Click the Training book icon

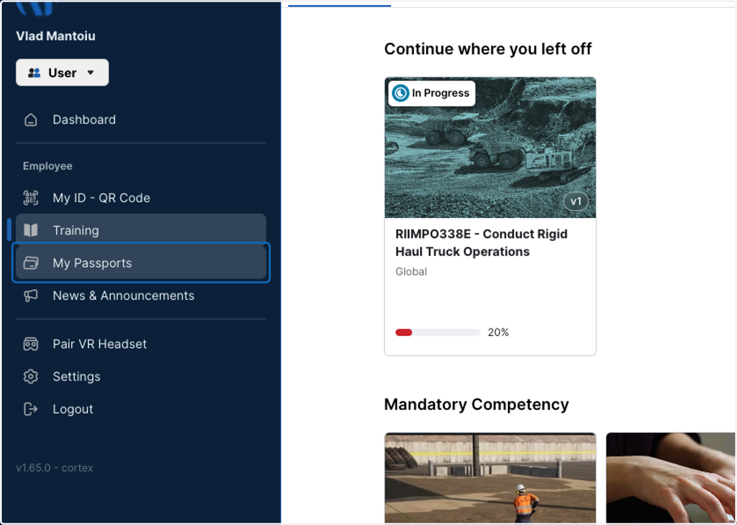[31, 231]
